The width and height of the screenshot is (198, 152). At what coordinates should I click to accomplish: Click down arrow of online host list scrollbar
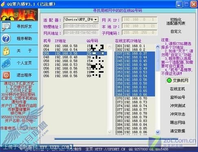[x=158, y=132]
